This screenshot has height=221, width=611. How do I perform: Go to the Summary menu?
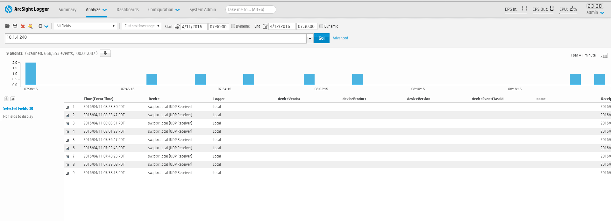[67, 10]
